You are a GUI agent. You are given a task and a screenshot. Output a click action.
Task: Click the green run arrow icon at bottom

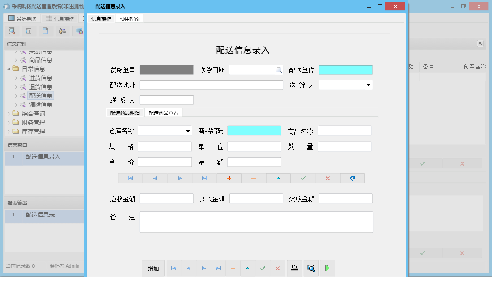click(x=328, y=268)
